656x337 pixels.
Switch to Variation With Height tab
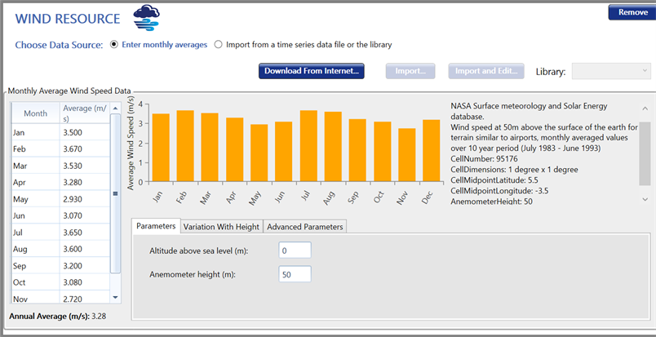pos(221,226)
